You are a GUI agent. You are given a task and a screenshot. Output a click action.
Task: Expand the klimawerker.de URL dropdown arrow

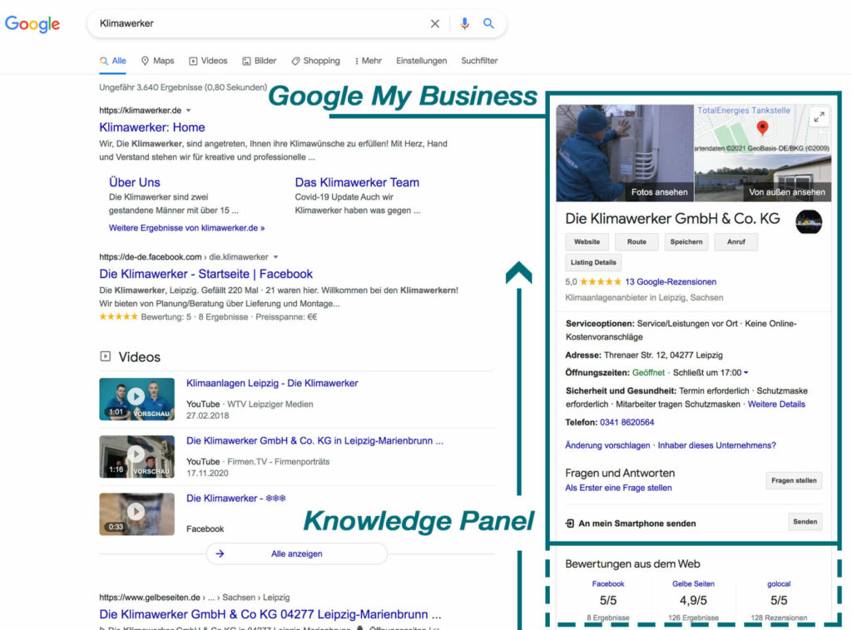[x=189, y=111]
